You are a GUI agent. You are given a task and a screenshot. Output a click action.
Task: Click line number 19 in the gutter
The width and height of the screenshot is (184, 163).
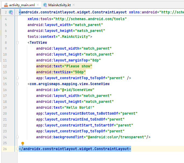pos(5,107)
